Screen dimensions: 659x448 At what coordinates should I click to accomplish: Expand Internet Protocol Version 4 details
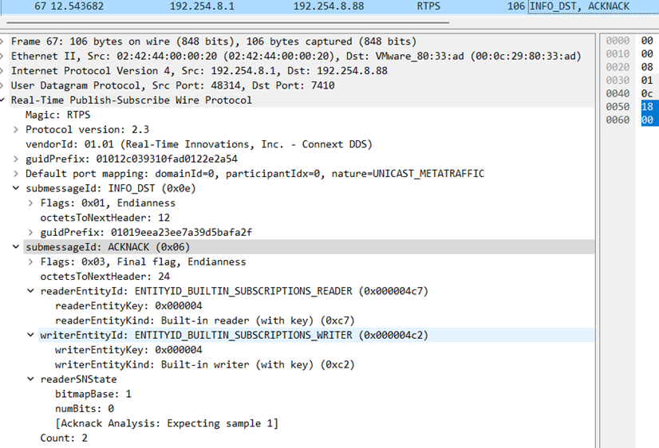point(4,71)
